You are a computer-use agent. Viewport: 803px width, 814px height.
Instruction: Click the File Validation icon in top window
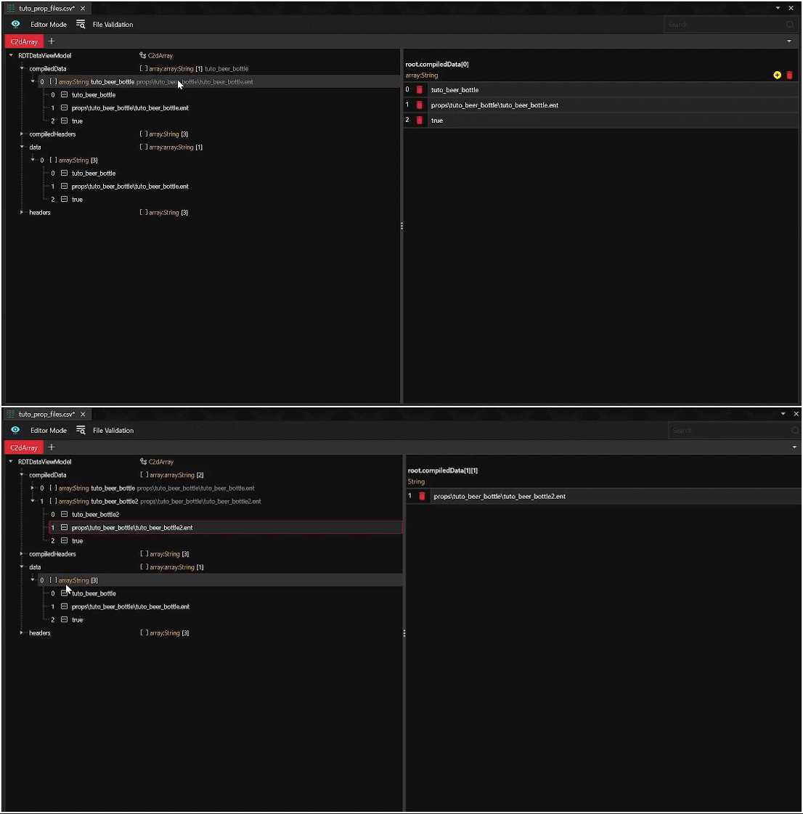[81, 25]
